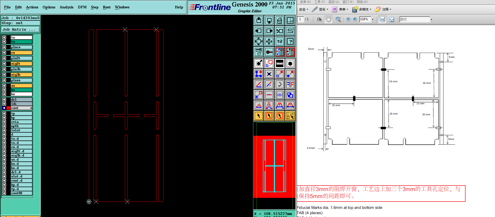Viewport: 495px width, 217px height.
Task: Click the fit width icon in PDF viewer
Action: [382, 19]
